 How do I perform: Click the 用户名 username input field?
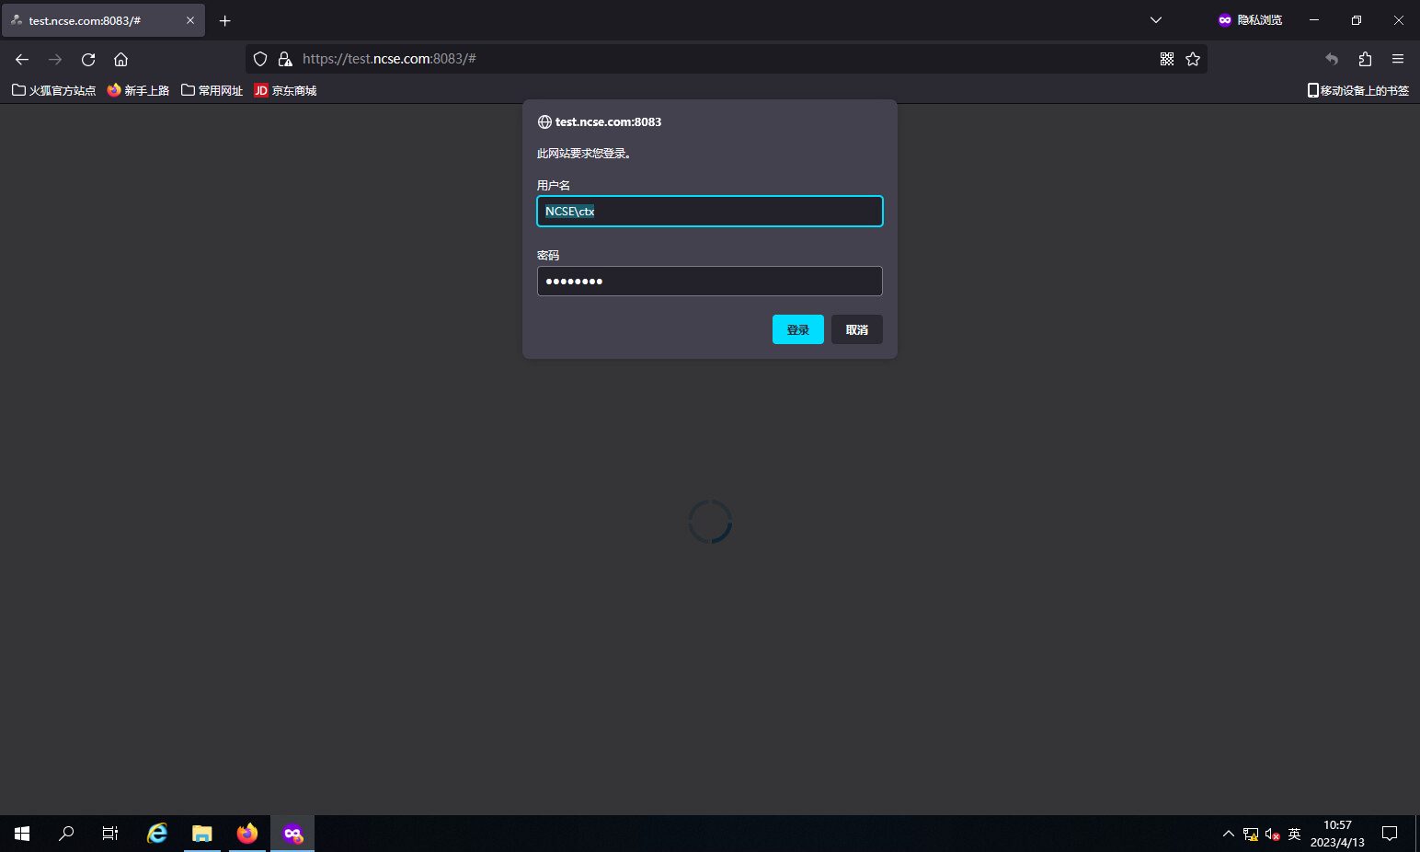[709, 212]
